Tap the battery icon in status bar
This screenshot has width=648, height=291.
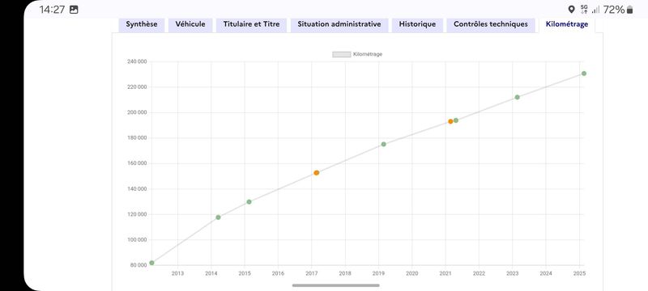click(630, 10)
